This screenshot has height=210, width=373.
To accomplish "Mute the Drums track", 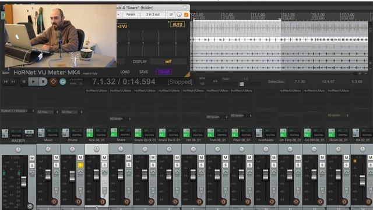I will 80,157.
